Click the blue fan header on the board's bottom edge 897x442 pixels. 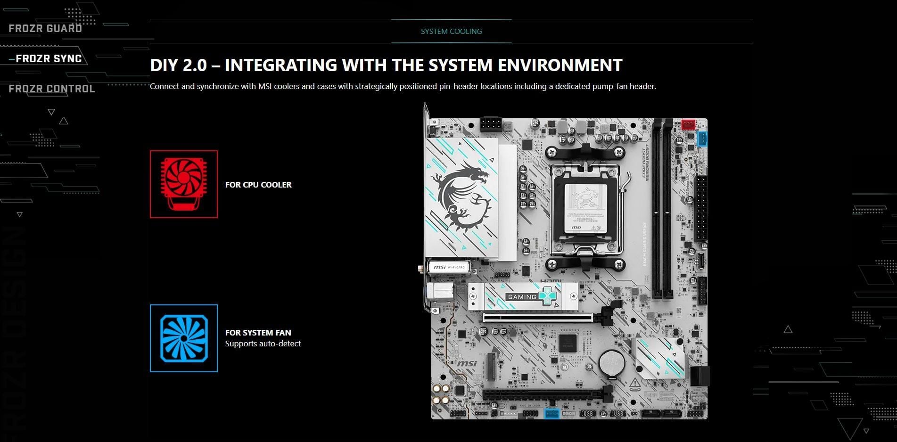tap(551, 413)
